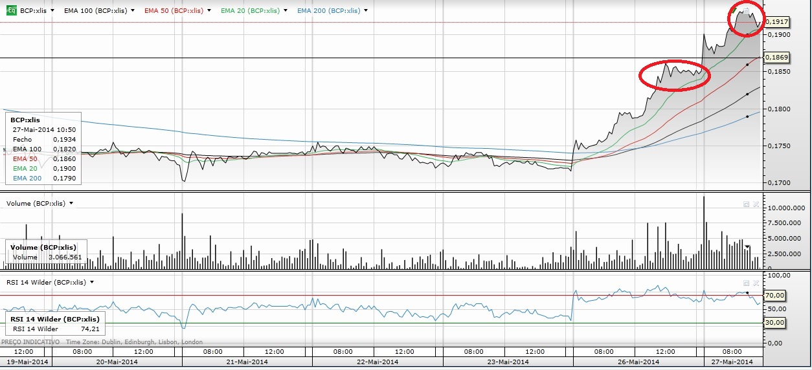The height and width of the screenshot is (370, 812).
Task: Select the RSI 70,00 overbought level label
Action: pos(776,296)
